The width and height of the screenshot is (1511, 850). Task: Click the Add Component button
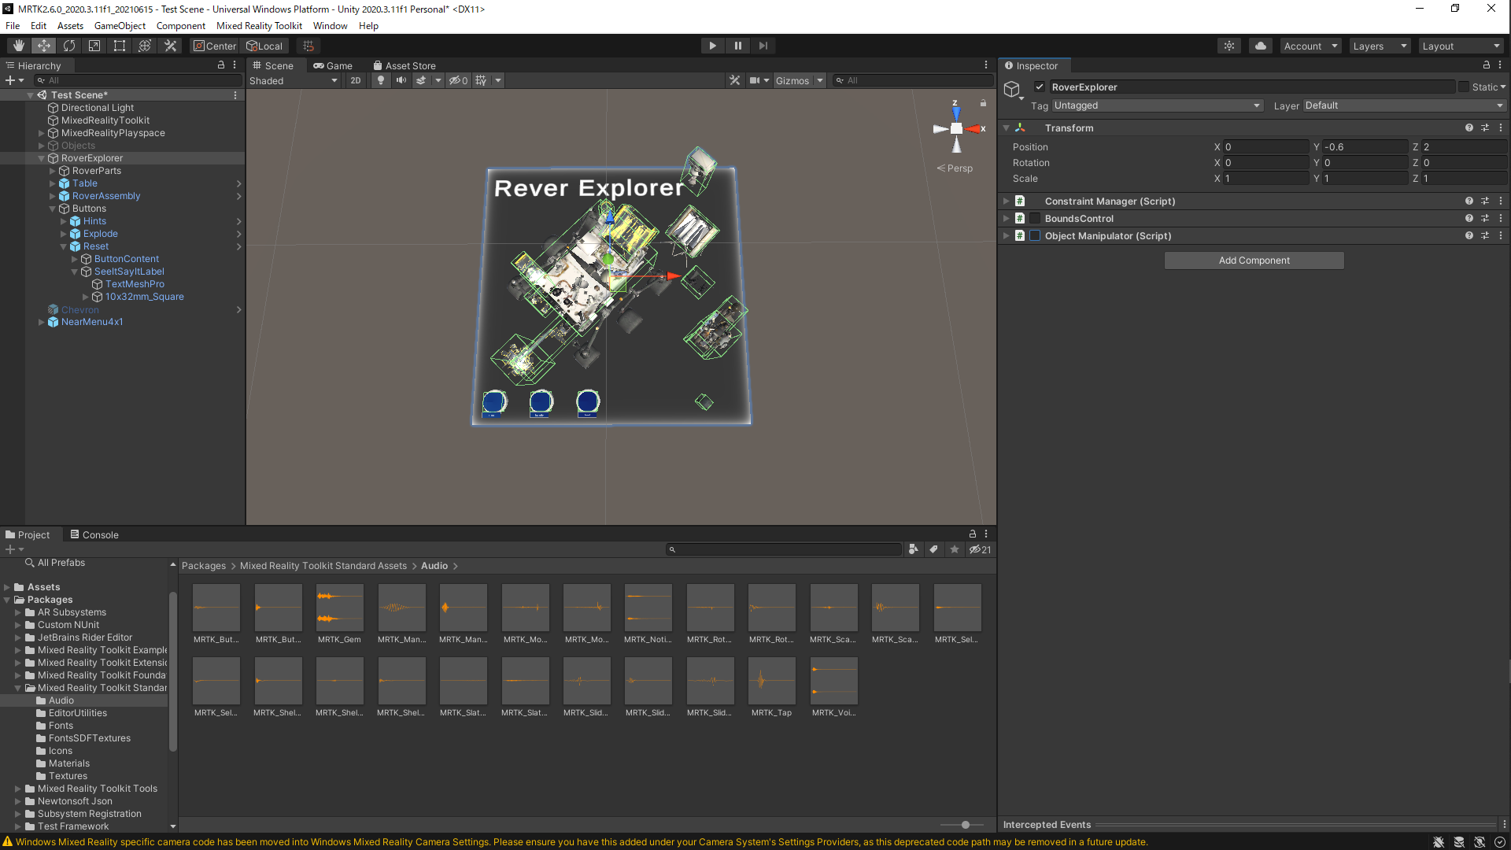click(x=1254, y=261)
